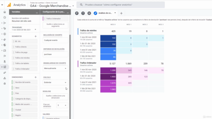Image resolution: width=212 pixels, height=119 pixels.
Task: Open the Retention icon in the sidebar
Action: (x=5, y=40)
